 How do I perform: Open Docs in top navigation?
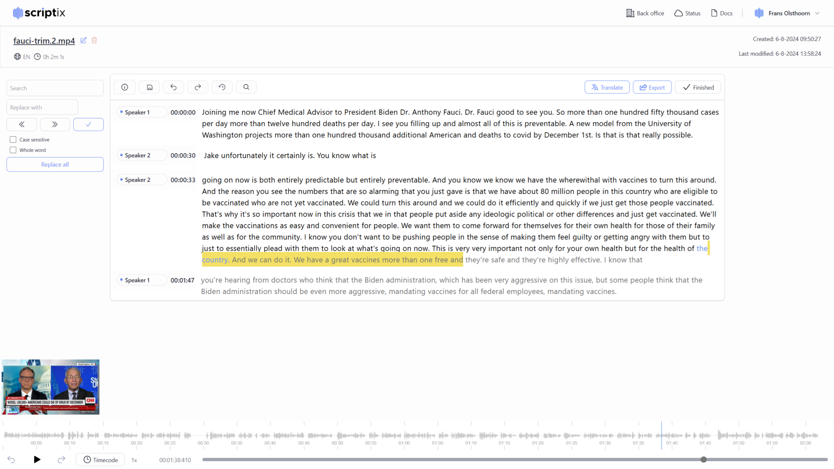point(722,13)
